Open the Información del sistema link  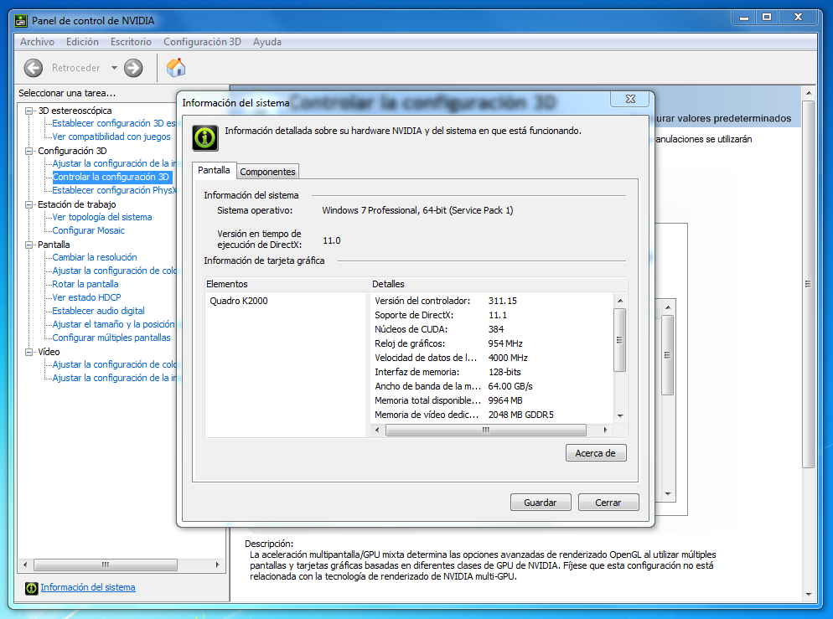(88, 587)
